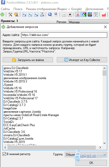Image resolution: width=109 pixels, height=167 pixels.
Task: Click the green plus add-site toolbar icon
Action: point(2,14)
